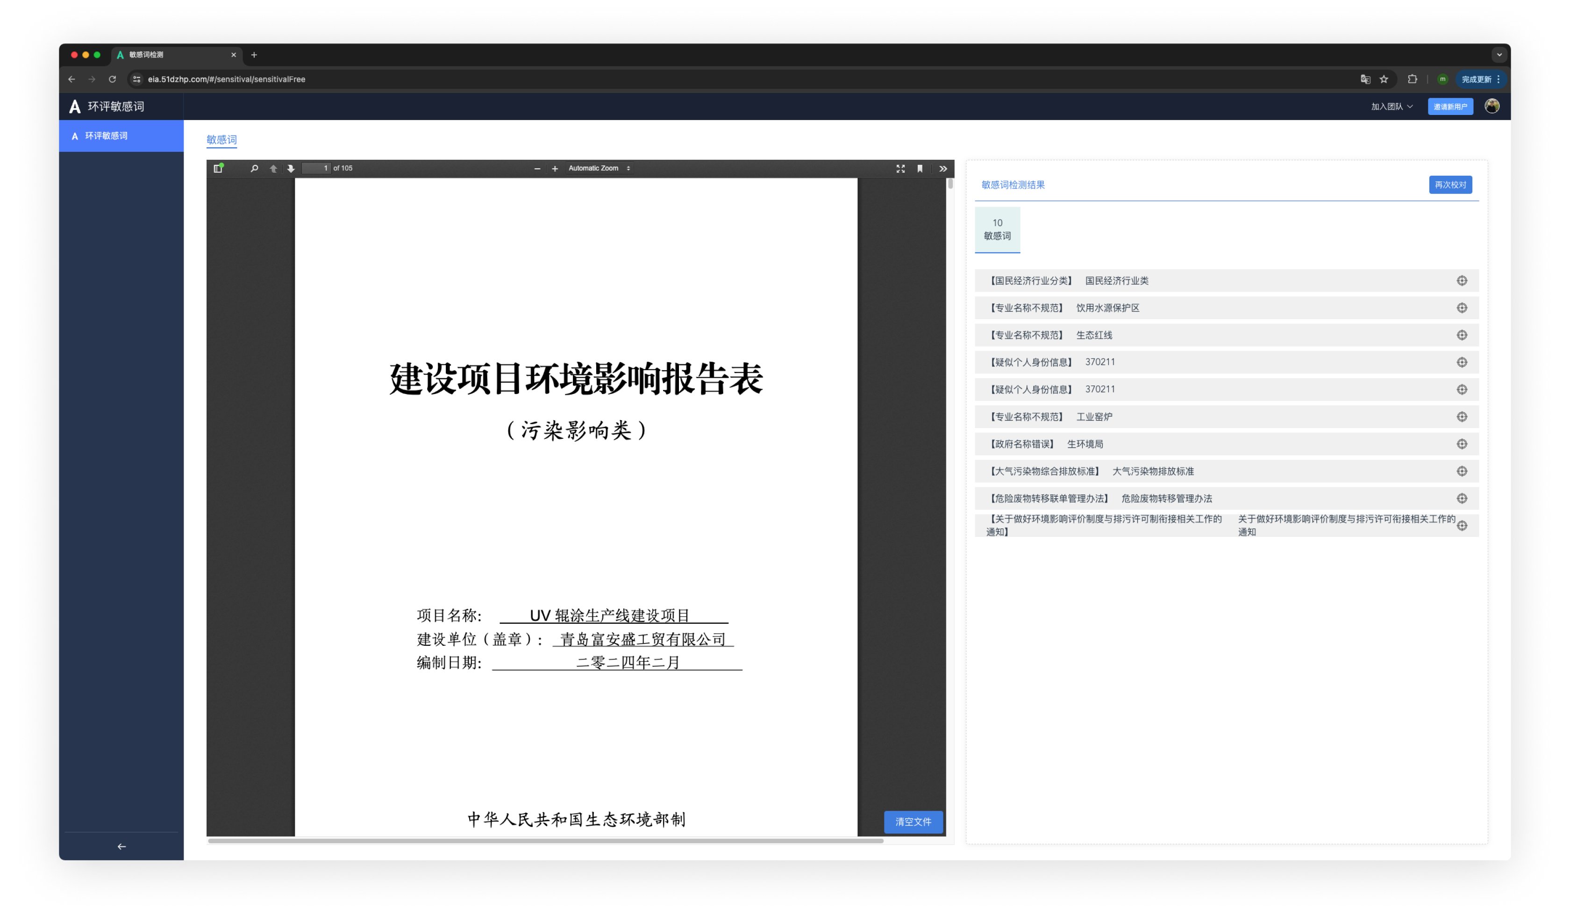Click the 再次校对 button
This screenshot has width=1570, height=915.
tap(1450, 185)
